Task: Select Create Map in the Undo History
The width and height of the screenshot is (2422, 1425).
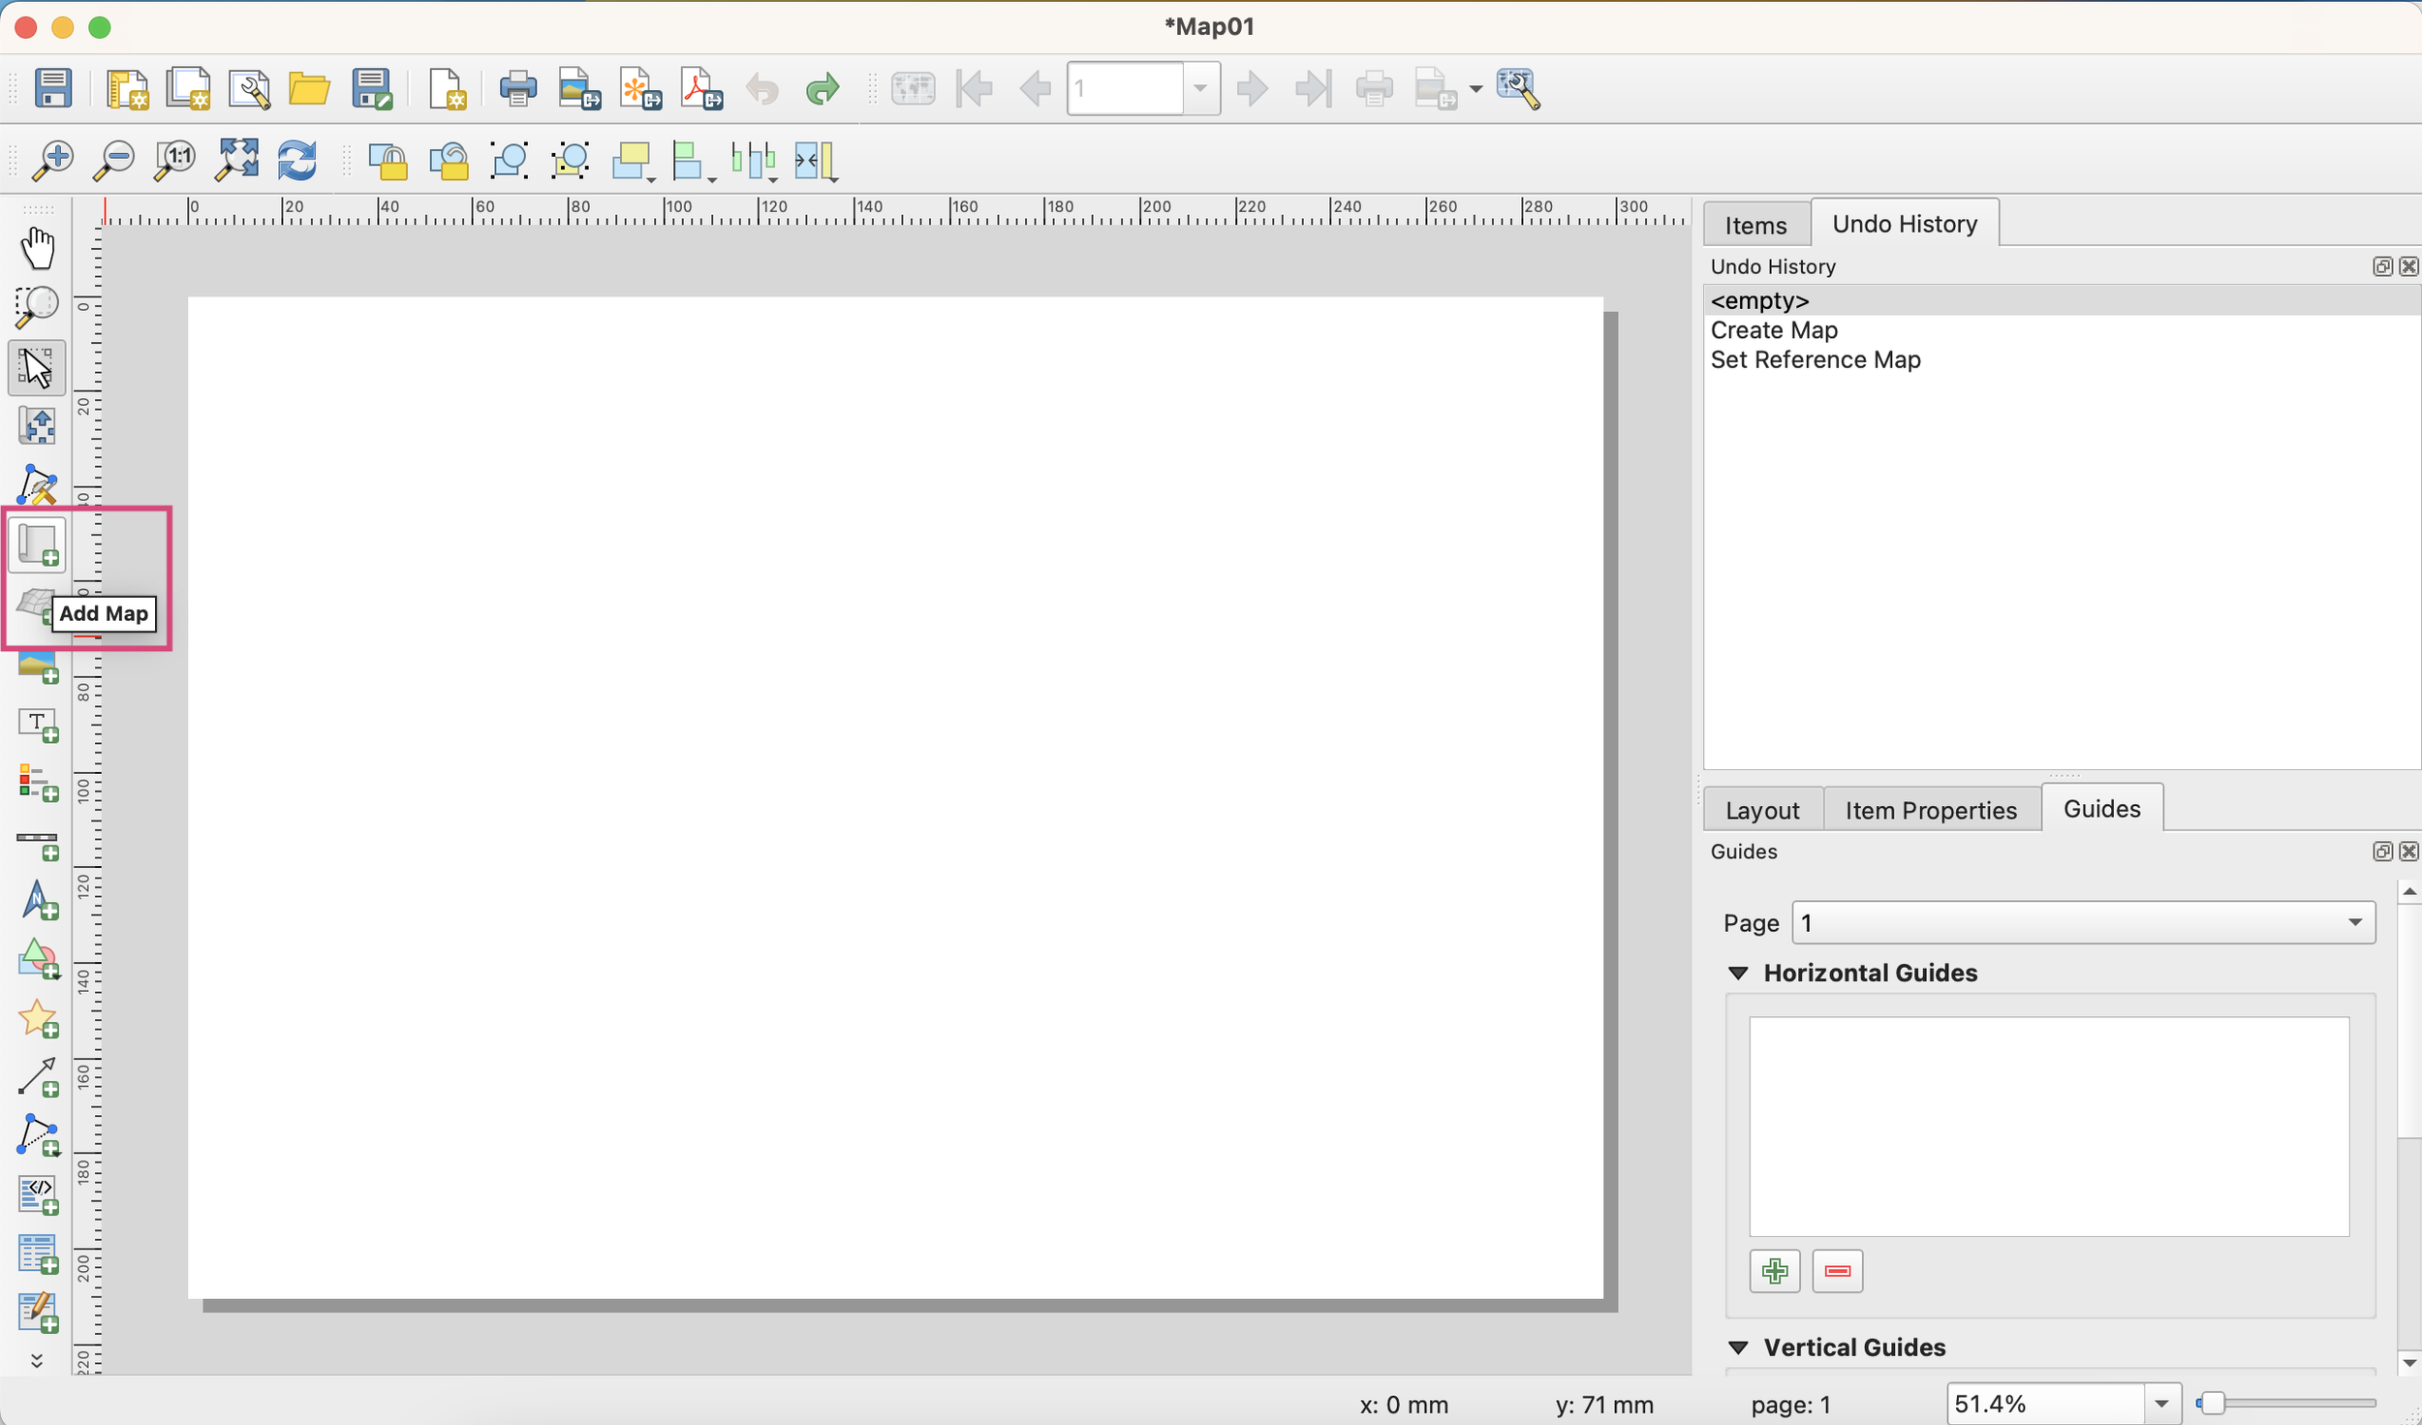Action: [1773, 329]
